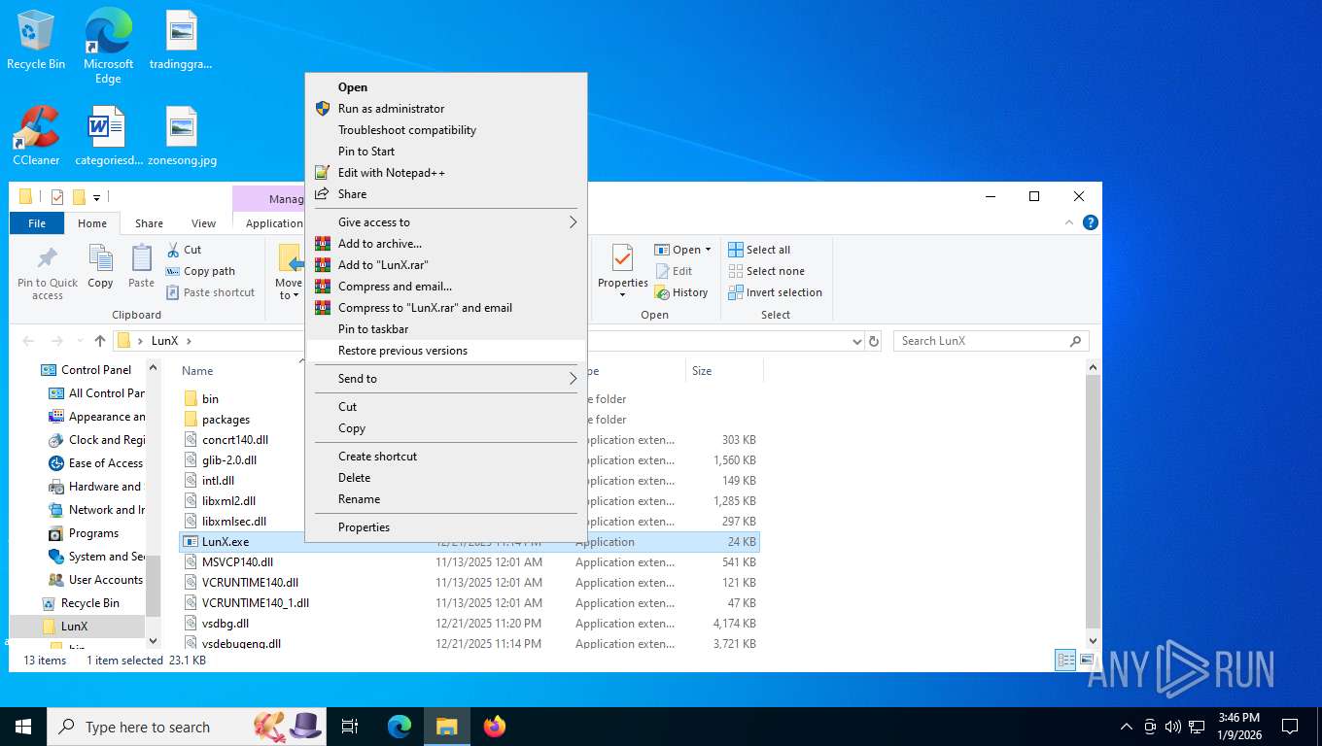Select the concrt140.dll file

pos(234,440)
